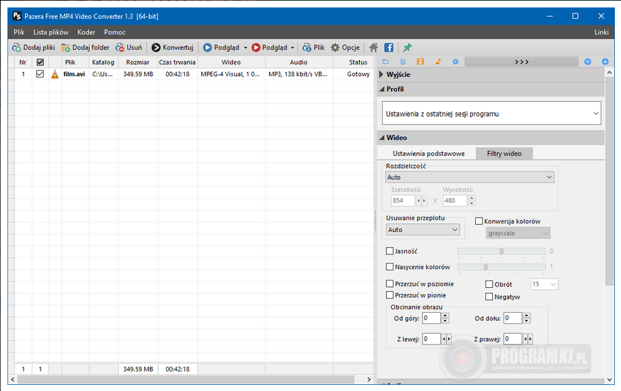This screenshot has height=391, width=621.
Task: Click the Nasycenie kolorów slider
Action: click(x=502, y=267)
